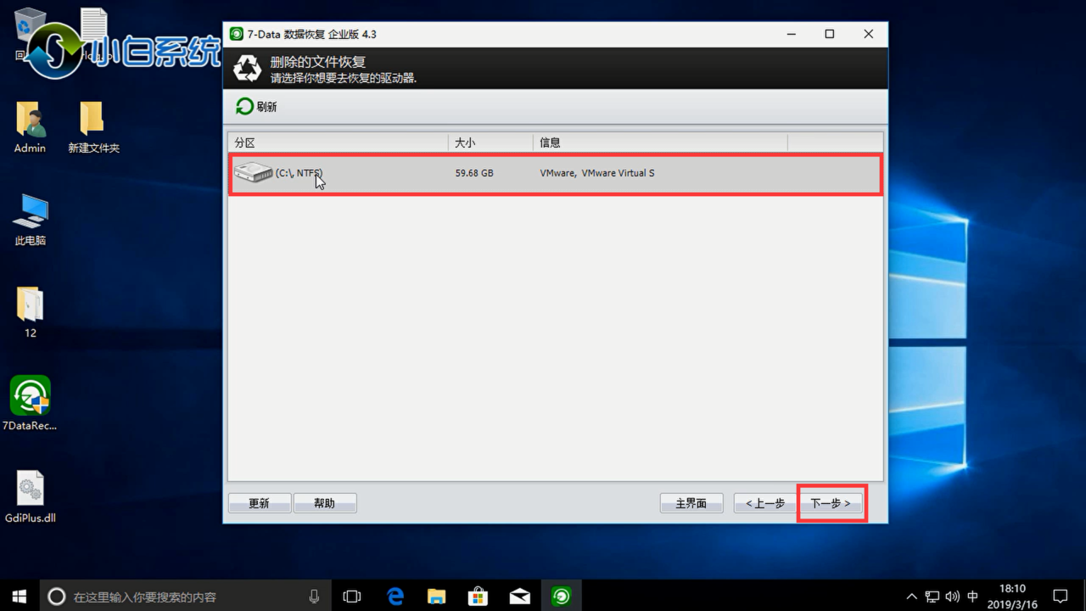This screenshot has width=1086, height=611.
Task: Select the C:\ NTFS drive icon
Action: [253, 172]
